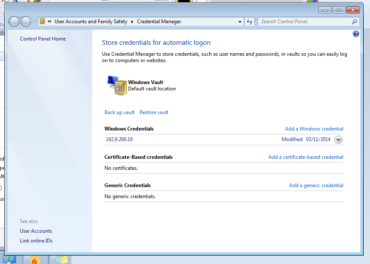370x264 pixels.
Task: Click Credential Manager in the breadcrumb
Action: pyautogui.click(x=159, y=21)
